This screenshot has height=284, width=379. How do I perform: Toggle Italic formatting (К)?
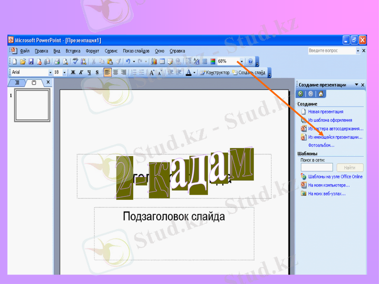coord(81,72)
